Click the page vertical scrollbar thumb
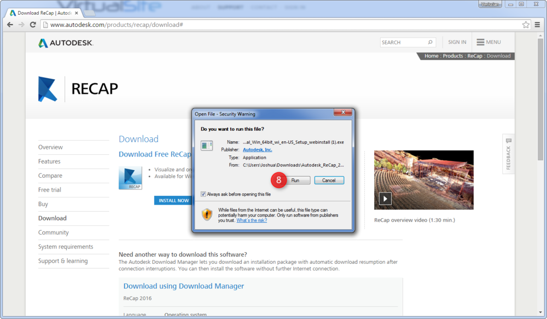 coord(540,100)
